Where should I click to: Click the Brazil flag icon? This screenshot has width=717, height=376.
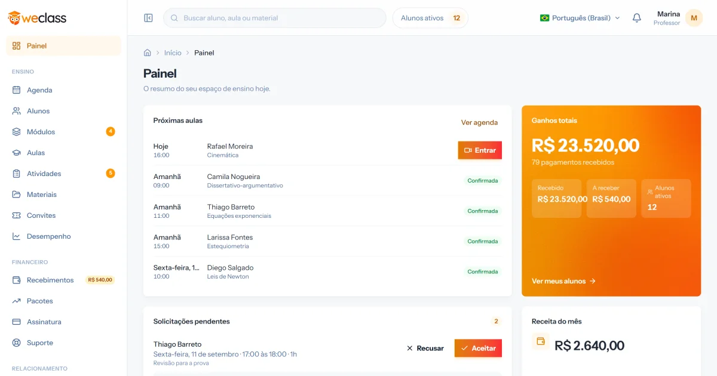(544, 18)
